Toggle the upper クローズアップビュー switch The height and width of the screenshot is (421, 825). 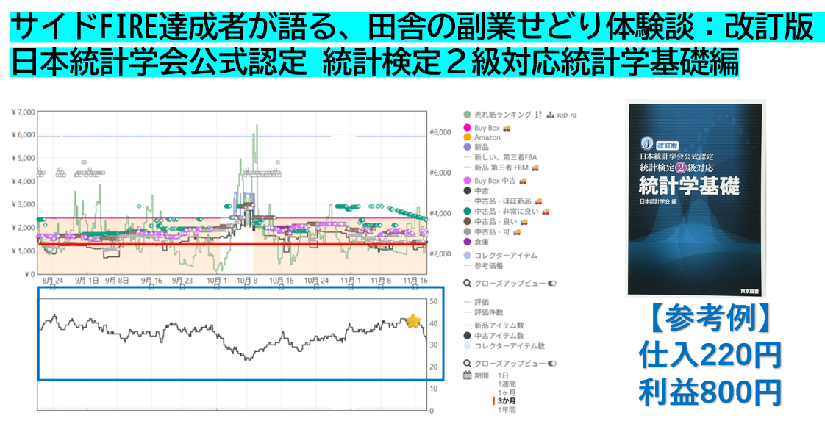551,283
